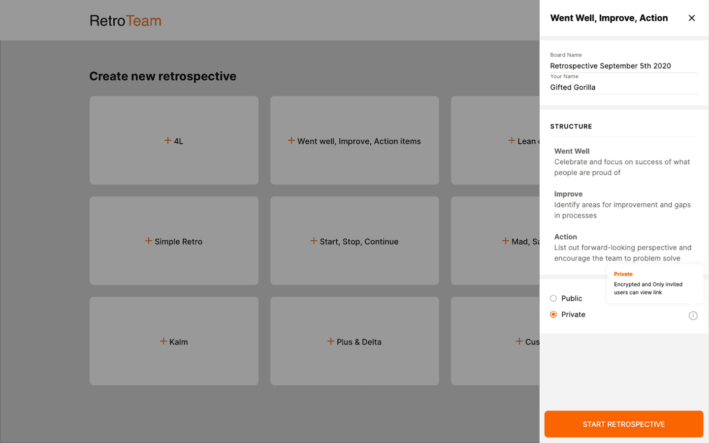Choose the Custom template card
Screen dimensions: 709x443
495,341
